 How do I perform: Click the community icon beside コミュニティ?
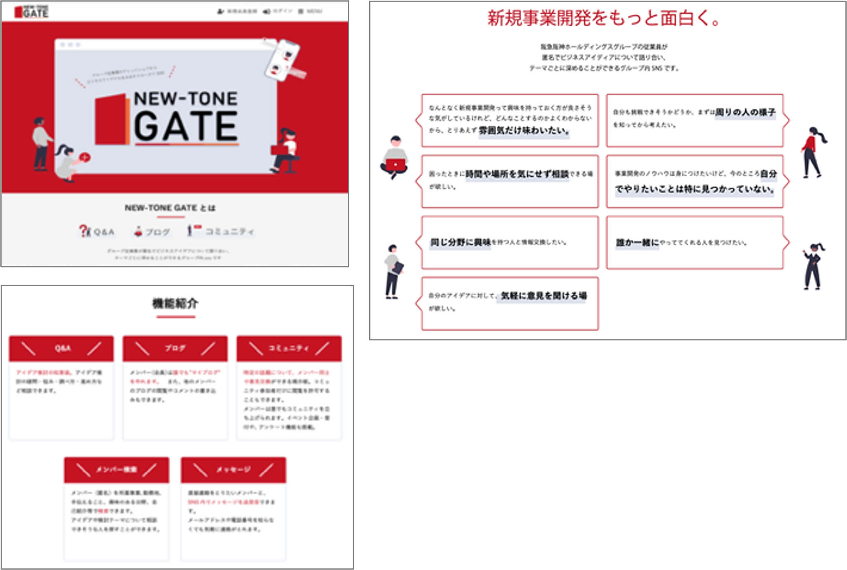(192, 230)
